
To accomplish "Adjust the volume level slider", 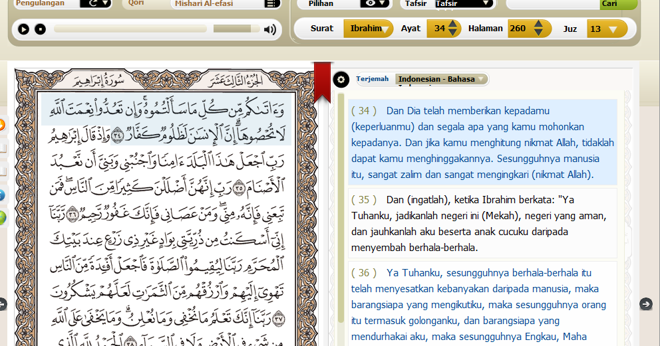I will 237,29.
